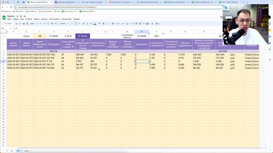Open the Вставка menu
Viewport: 273px width, 153px height.
[x=29, y=19]
